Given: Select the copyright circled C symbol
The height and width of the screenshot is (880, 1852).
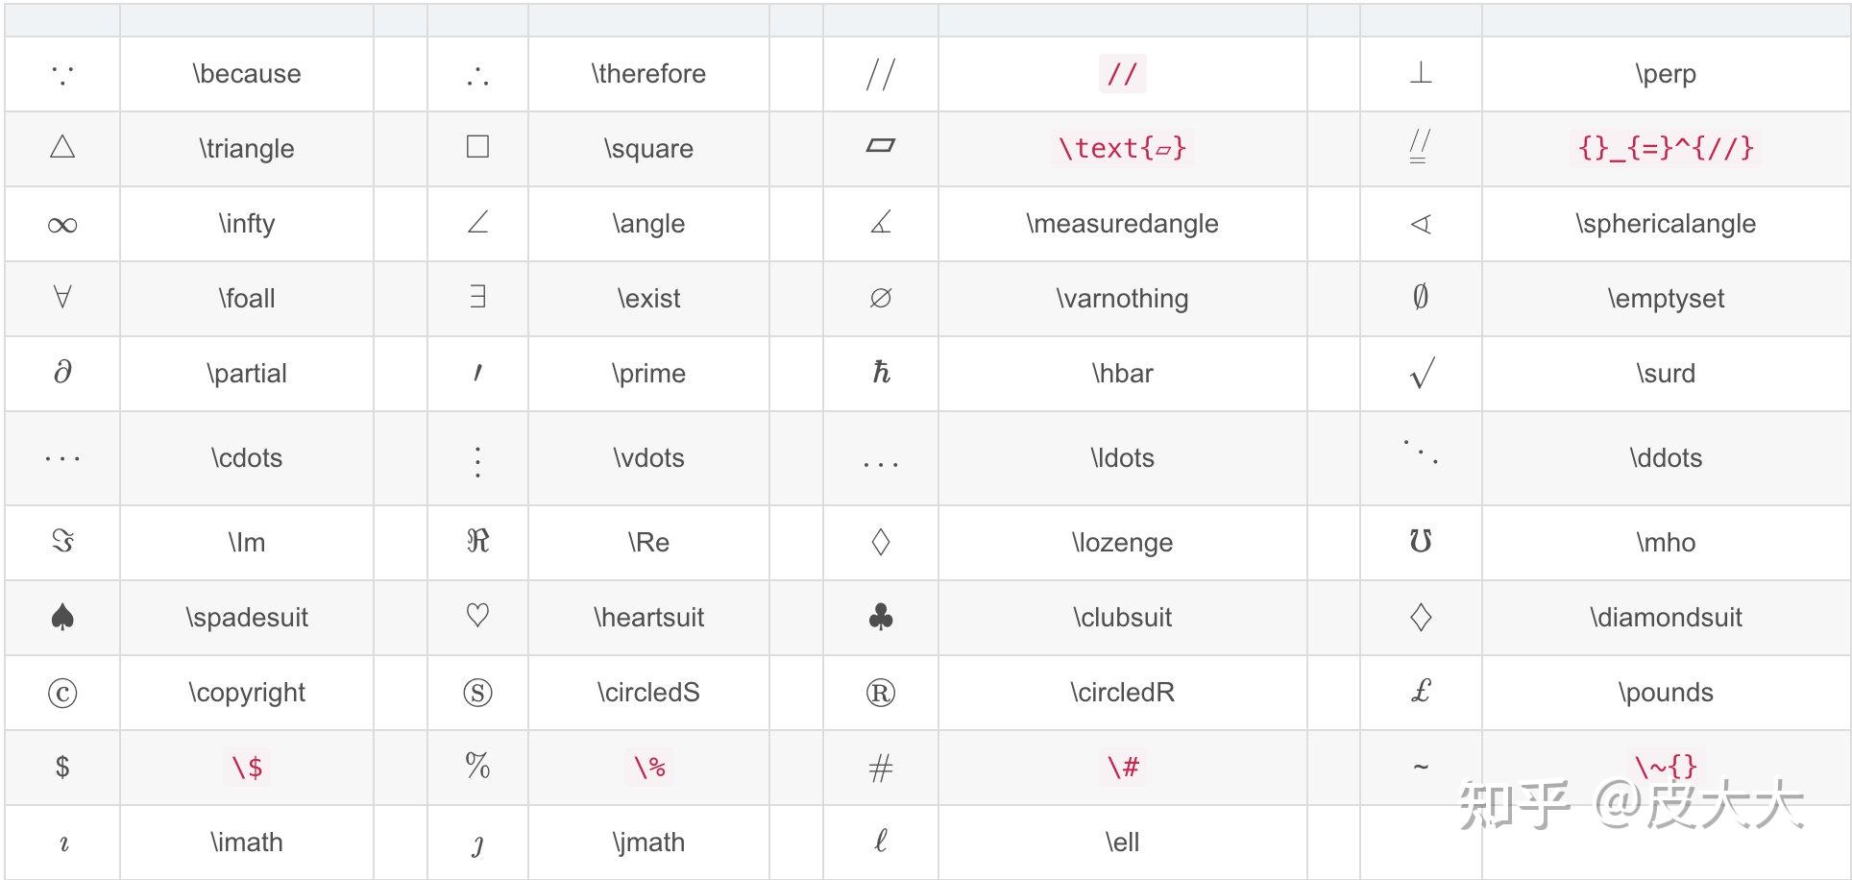Looking at the screenshot, I should (x=62, y=693).
